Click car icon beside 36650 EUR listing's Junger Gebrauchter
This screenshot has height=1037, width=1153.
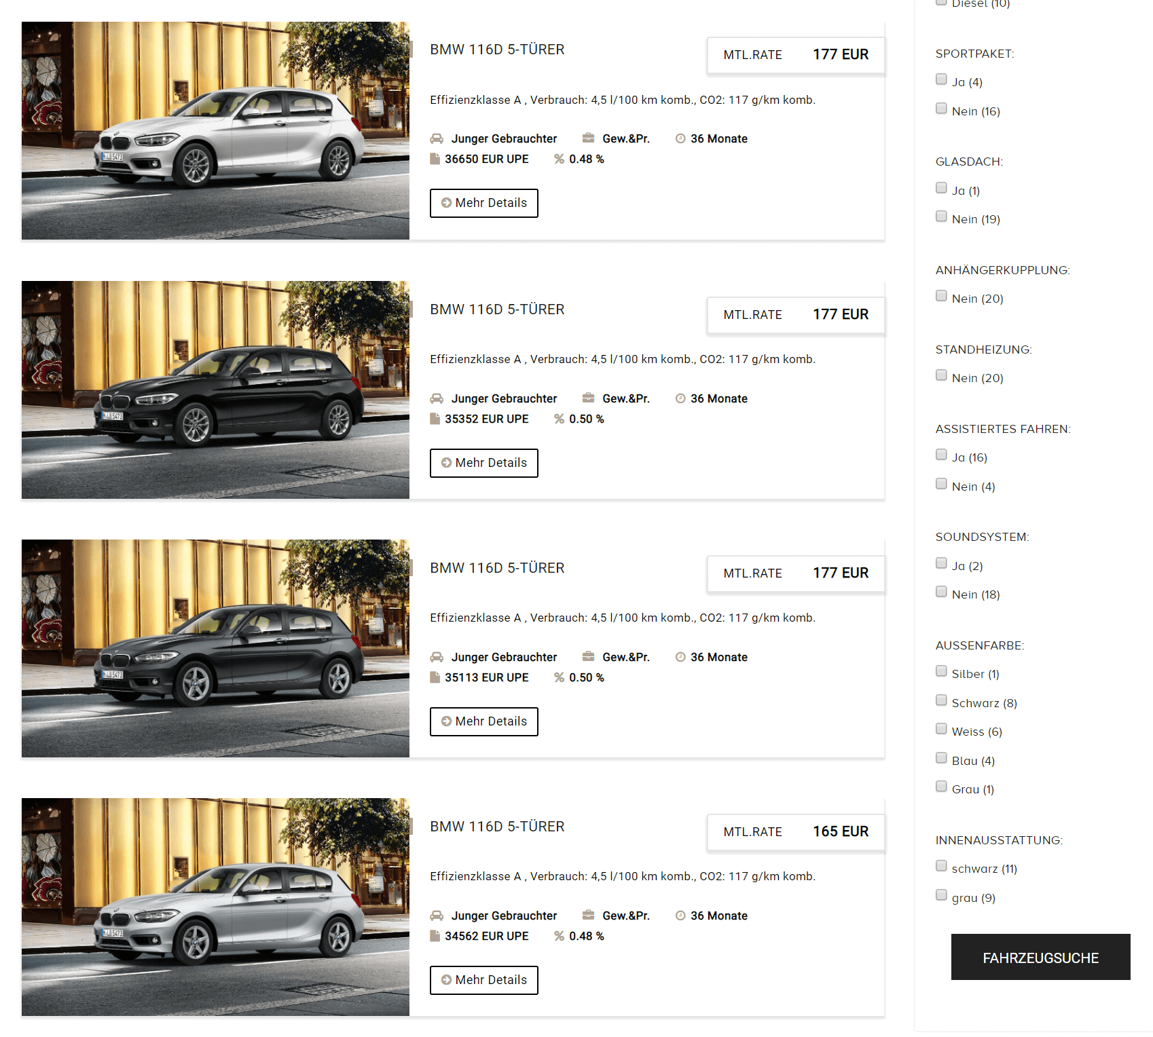pos(437,138)
